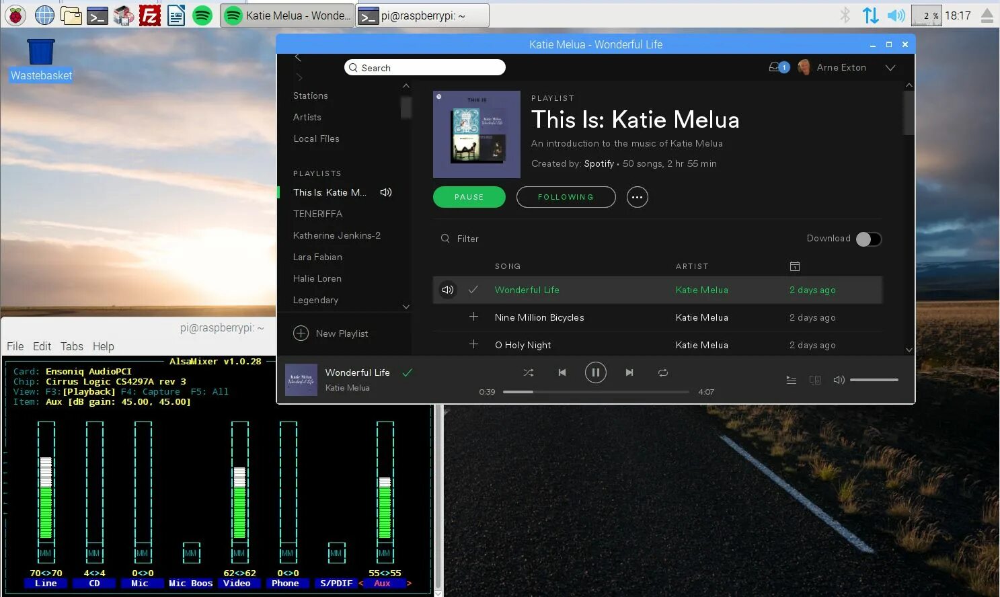1000x597 pixels.
Task: Open the network status tray icon
Action: [x=870, y=15]
